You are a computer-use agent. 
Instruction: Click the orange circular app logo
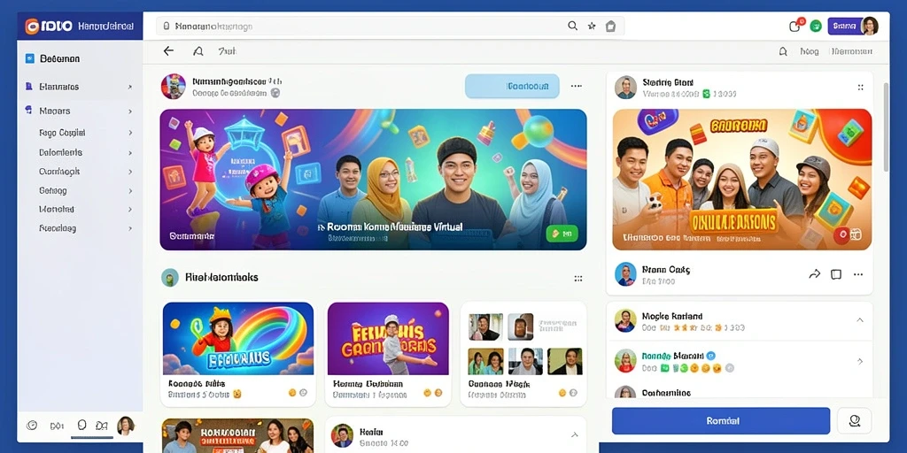click(x=32, y=26)
